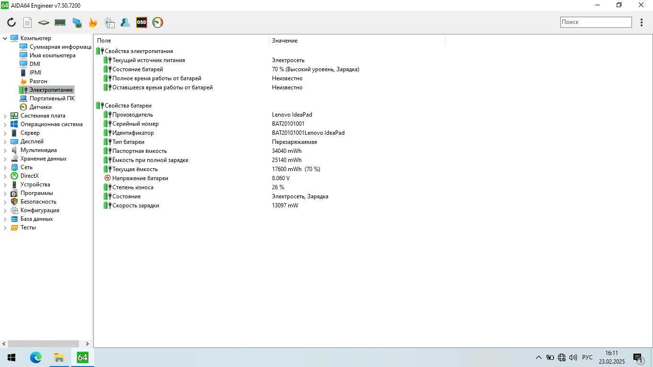Select the Программы tree item
Screen dimensions: 653x367
pyautogui.click(x=36, y=193)
